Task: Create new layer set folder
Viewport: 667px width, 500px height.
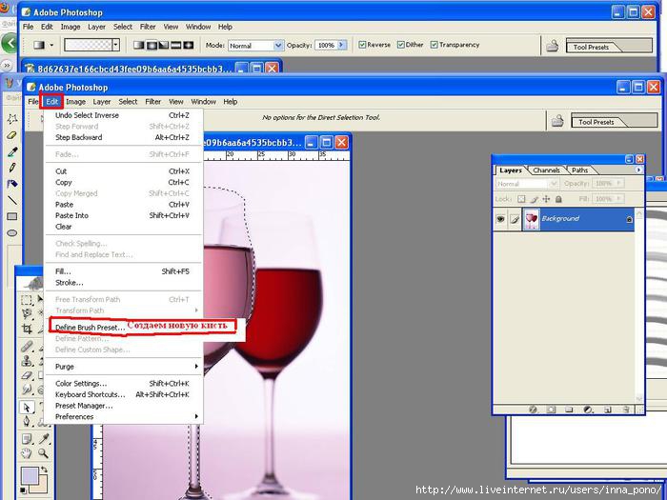Action: click(x=569, y=410)
